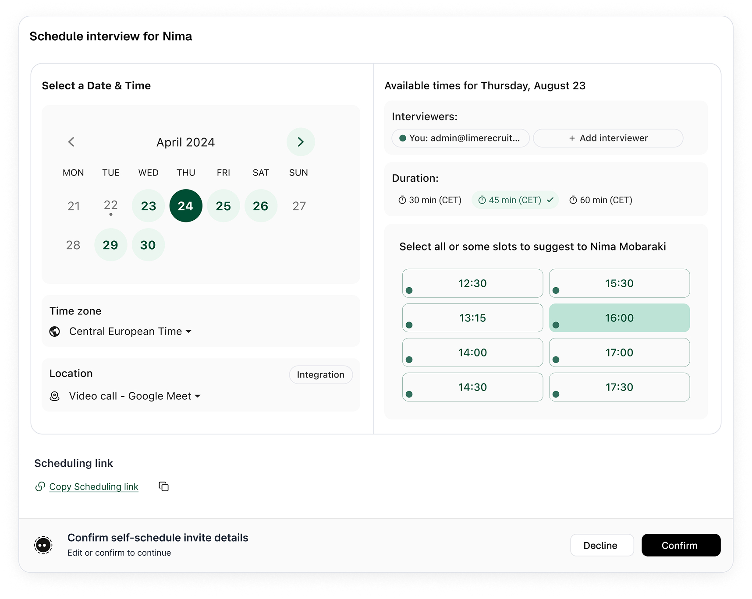Deselect the 16:00 time slot
This screenshot has width=752, height=599.
[x=620, y=318]
